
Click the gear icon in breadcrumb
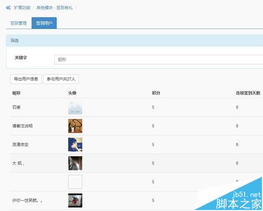pyautogui.click(x=8, y=8)
